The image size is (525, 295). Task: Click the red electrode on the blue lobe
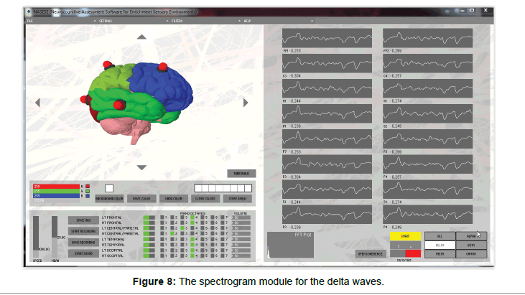coord(162,67)
